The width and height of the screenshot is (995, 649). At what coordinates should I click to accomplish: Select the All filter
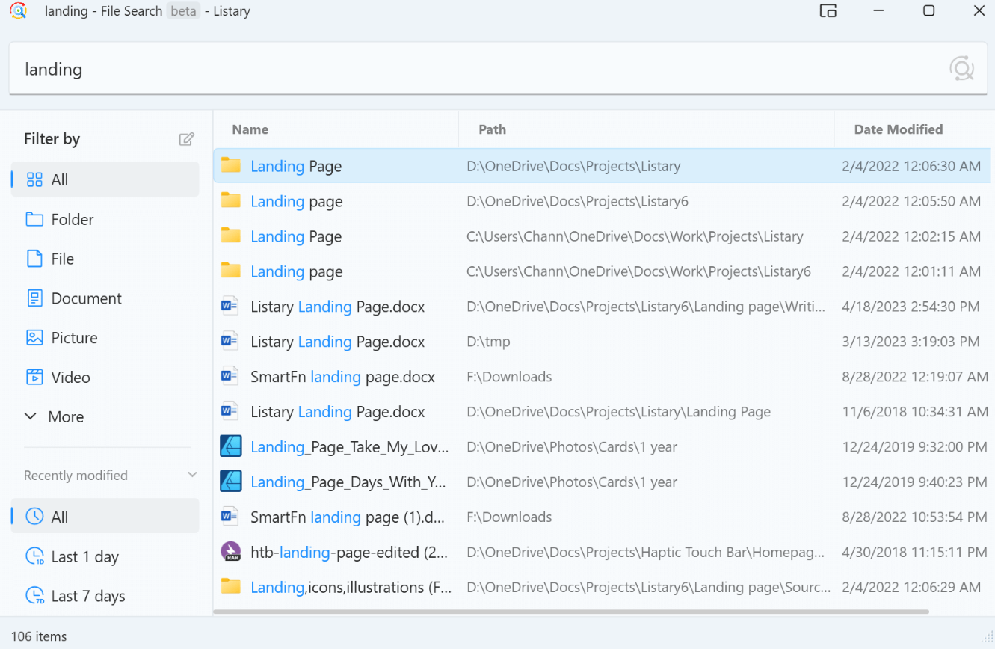(105, 179)
